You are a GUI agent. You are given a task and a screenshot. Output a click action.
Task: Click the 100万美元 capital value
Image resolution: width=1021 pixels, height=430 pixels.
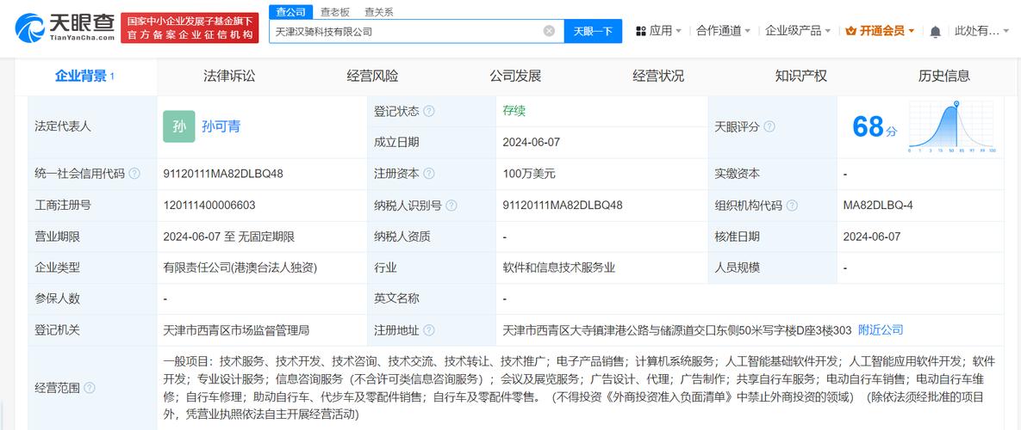[529, 174]
